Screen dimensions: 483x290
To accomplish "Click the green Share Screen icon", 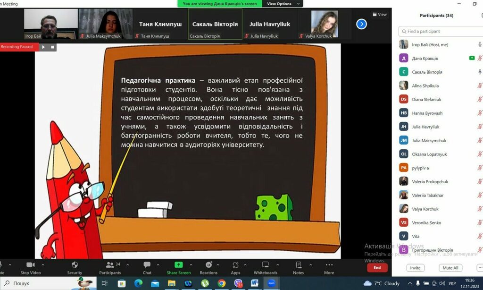I will click(x=178, y=265).
